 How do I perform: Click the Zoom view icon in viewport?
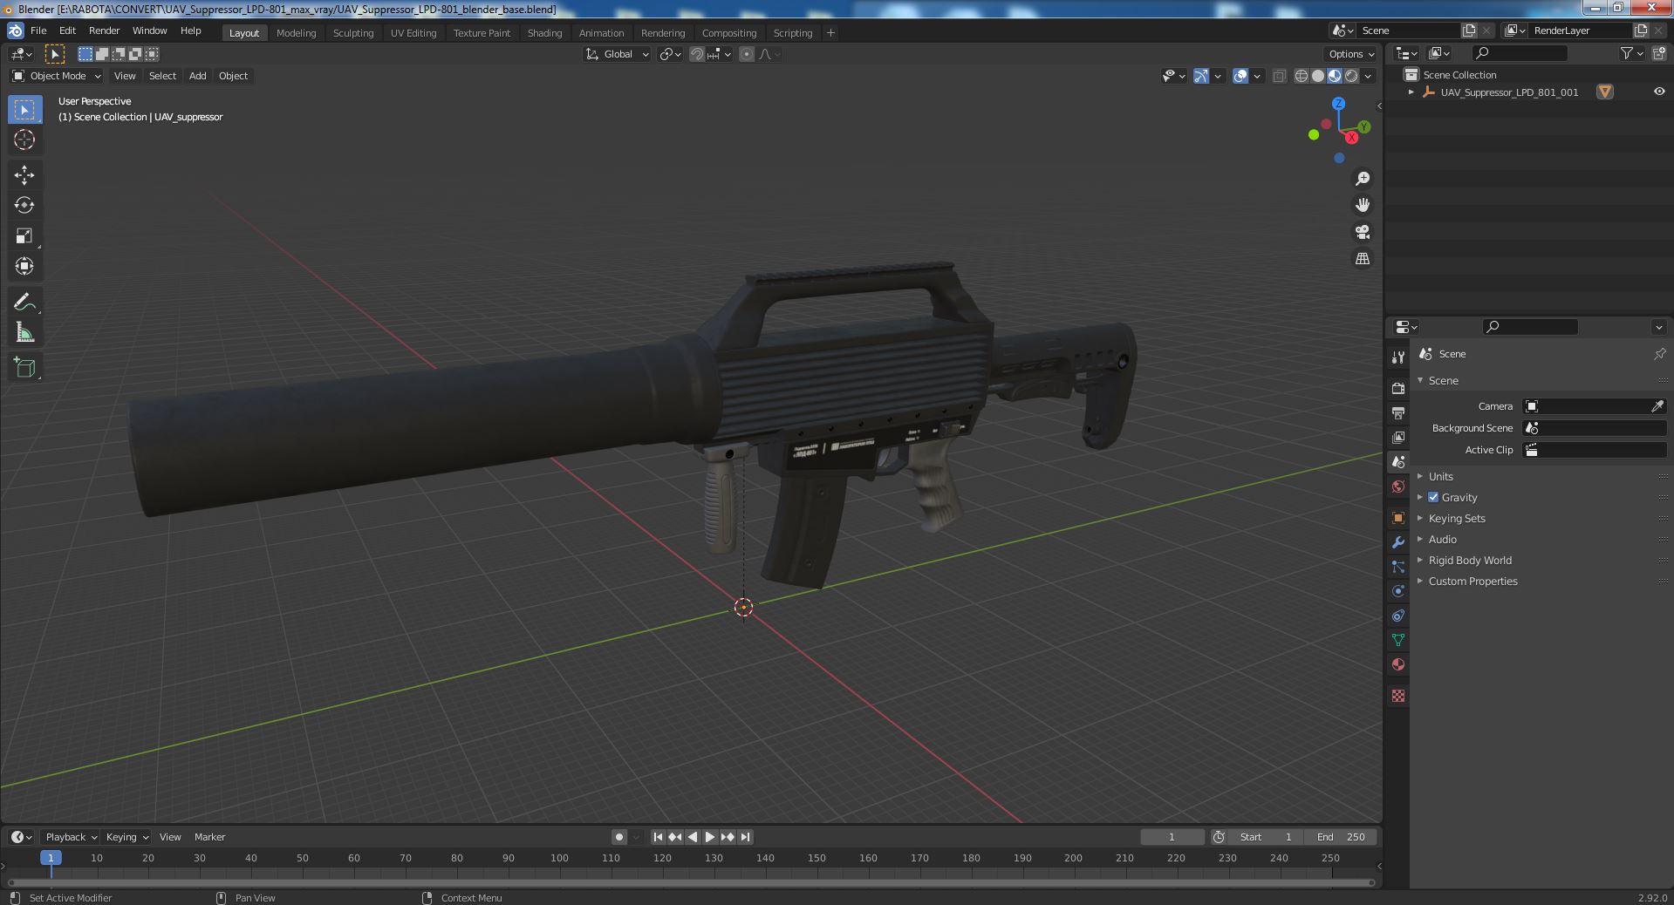tap(1363, 179)
